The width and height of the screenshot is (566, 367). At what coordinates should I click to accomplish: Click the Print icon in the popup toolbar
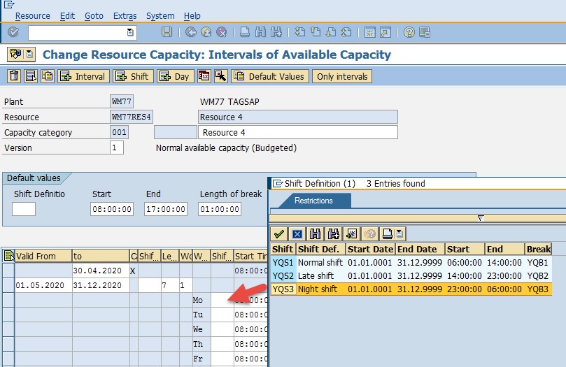point(388,234)
